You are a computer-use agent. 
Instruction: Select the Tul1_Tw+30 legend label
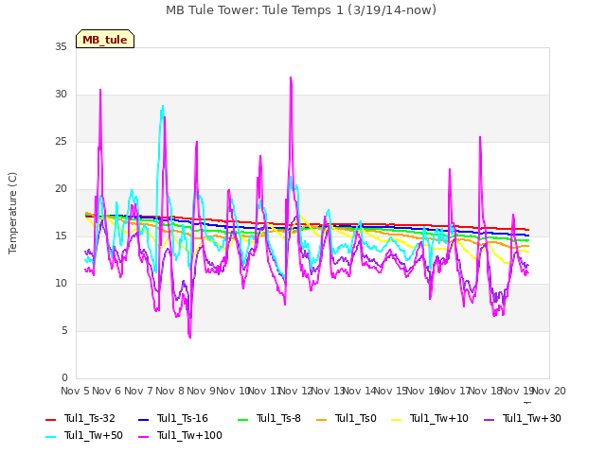(532, 418)
